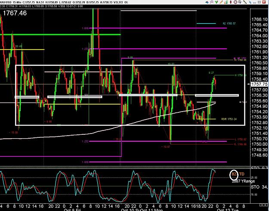Open the bar chart style icon

(x=226, y=2)
